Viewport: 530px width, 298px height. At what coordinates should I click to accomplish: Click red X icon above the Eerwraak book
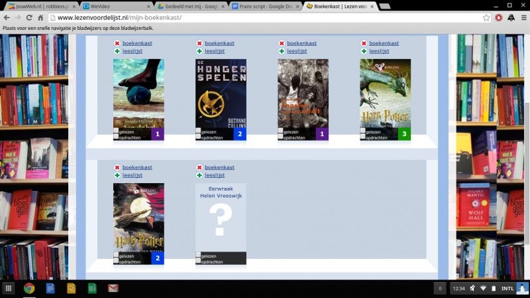pyautogui.click(x=199, y=168)
